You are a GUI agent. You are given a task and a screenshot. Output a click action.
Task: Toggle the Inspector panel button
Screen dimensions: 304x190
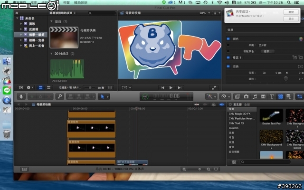(300, 96)
